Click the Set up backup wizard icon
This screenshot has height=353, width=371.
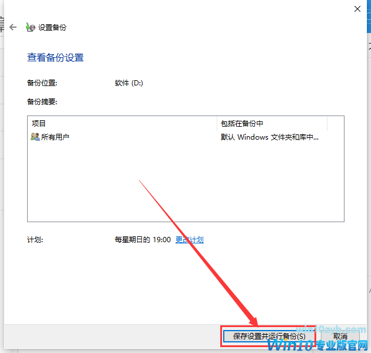pyautogui.click(x=31, y=27)
